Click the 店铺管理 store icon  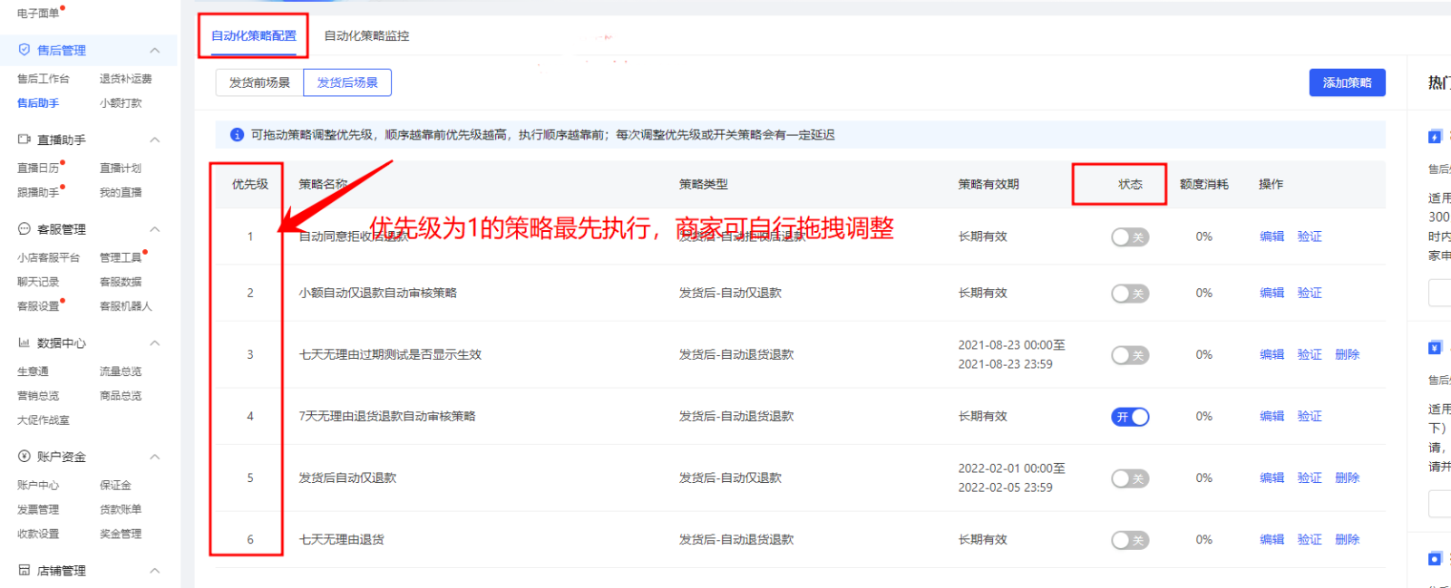tap(24, 570)
